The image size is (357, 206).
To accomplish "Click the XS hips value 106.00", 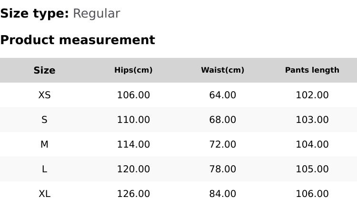I will click(x=133, y=95).
